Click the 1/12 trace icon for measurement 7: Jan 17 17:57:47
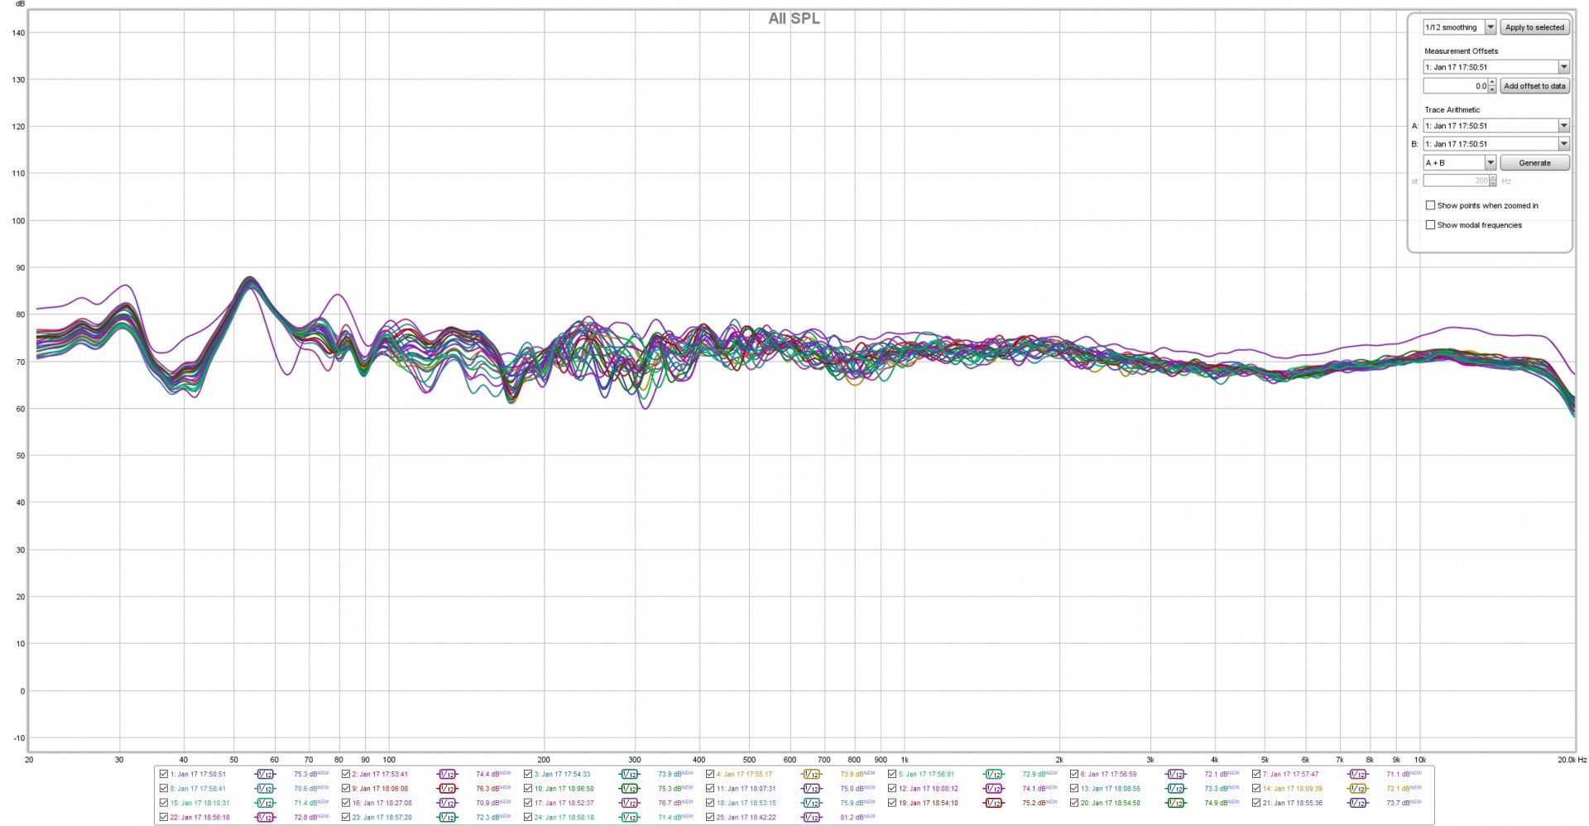 (1357, 775)
